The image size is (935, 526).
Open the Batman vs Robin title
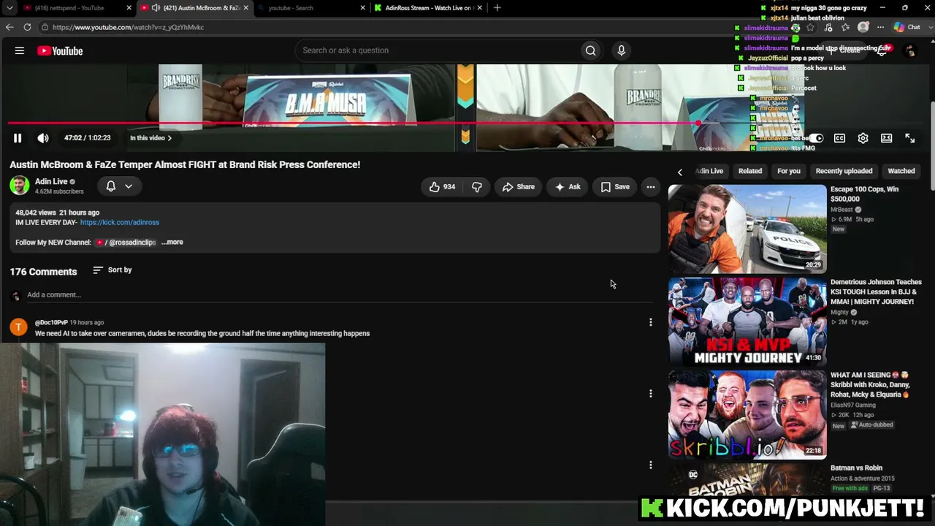(x=856, y=468)
